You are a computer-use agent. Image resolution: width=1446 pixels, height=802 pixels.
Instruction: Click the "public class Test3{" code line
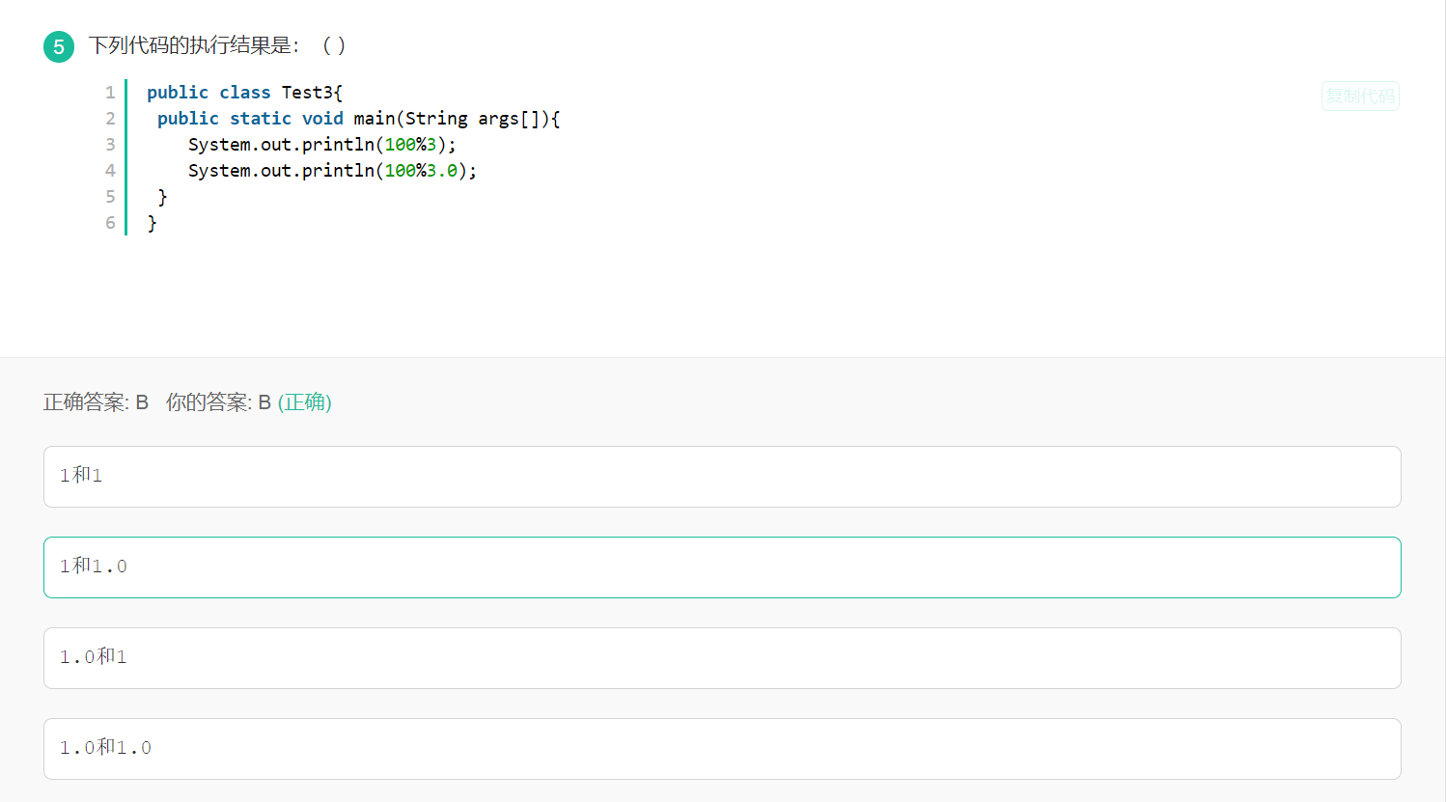click(244, 93)
